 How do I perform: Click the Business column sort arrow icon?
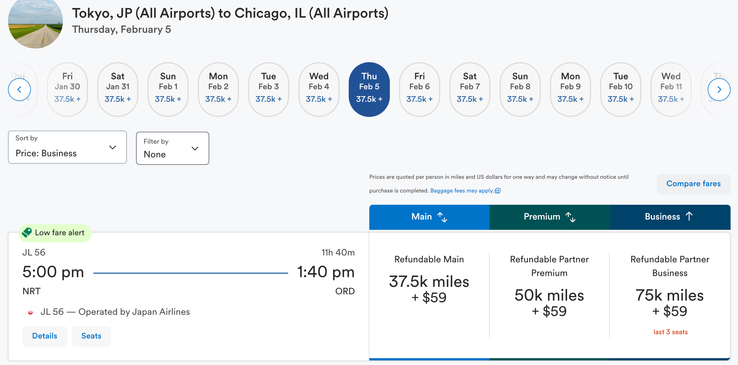pyautogui.click(x=689, y=216)
